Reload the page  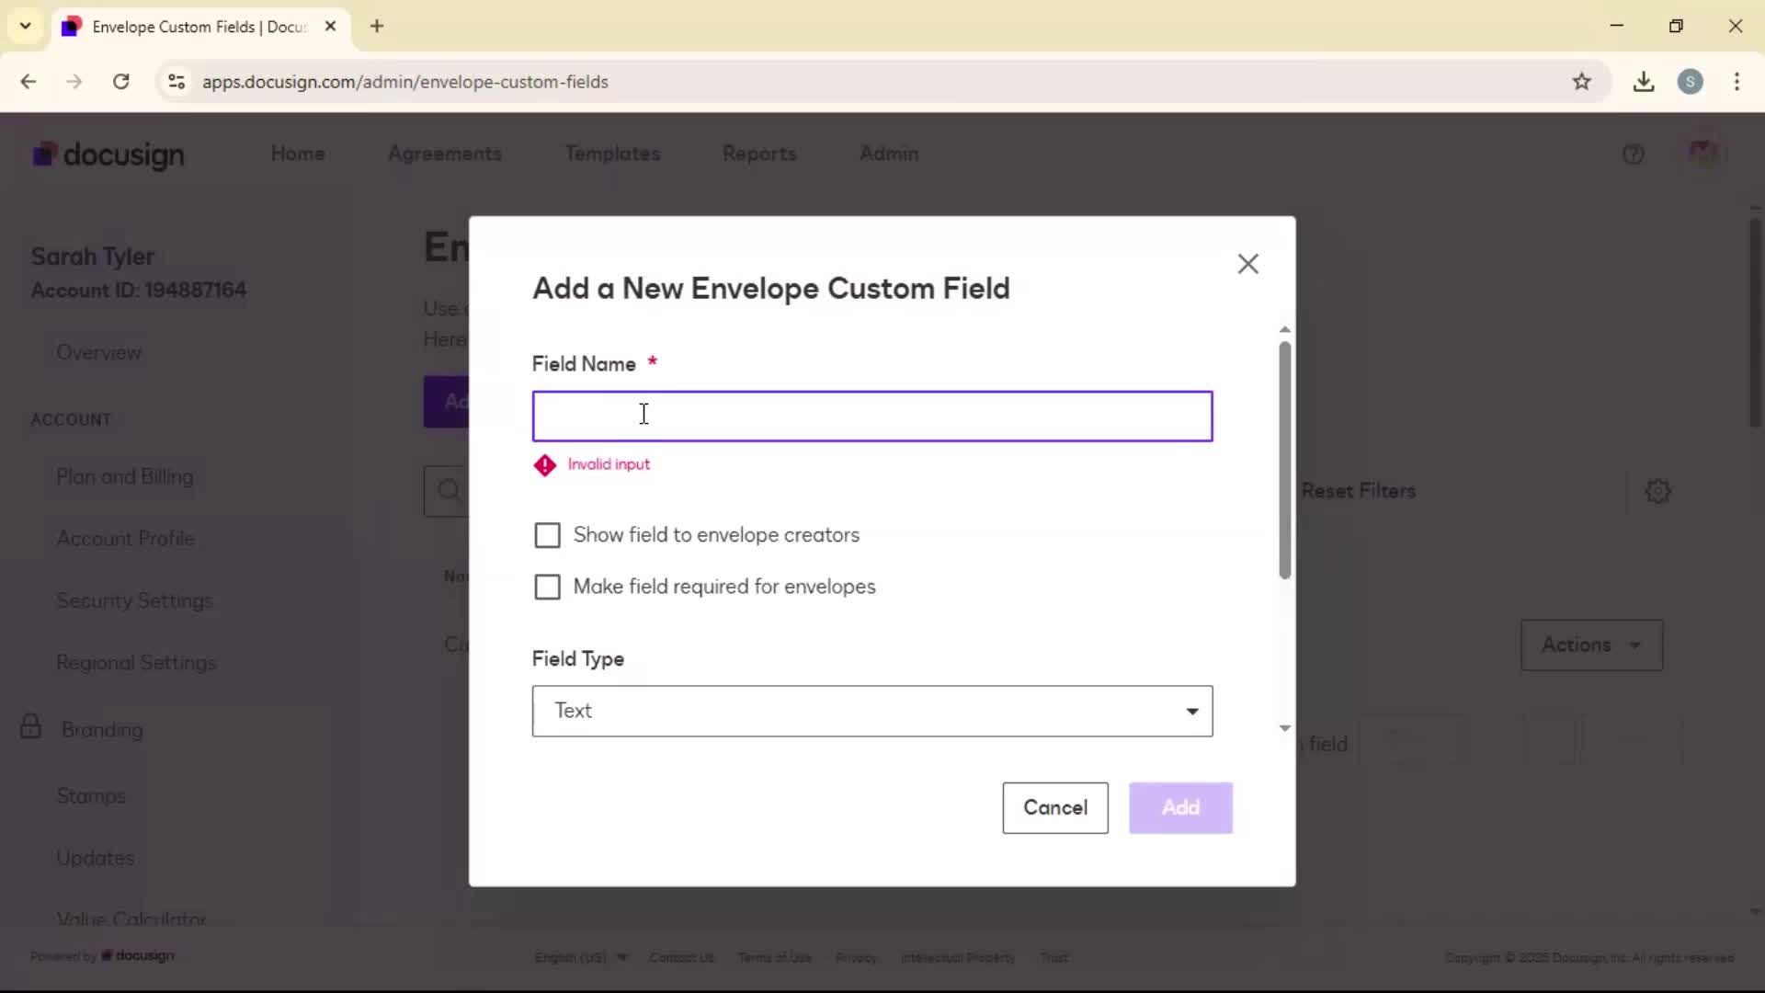coord(121,82)
